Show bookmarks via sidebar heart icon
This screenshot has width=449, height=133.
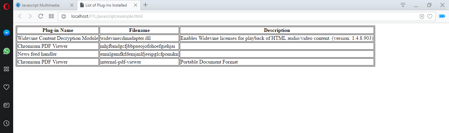(6, 87)
